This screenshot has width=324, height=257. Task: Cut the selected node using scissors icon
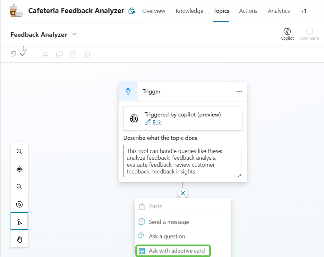45,54
